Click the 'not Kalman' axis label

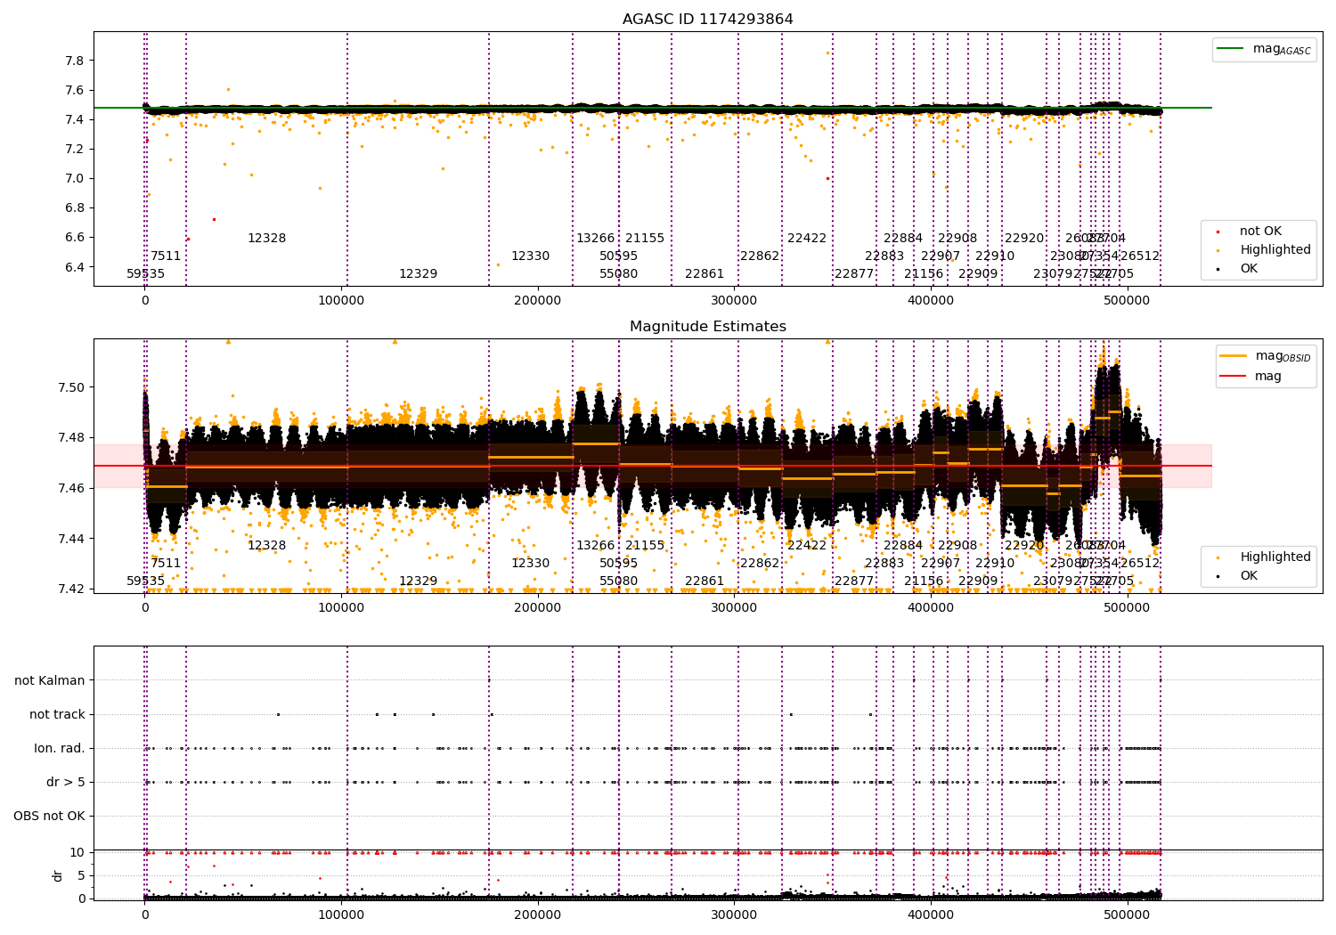50,681
